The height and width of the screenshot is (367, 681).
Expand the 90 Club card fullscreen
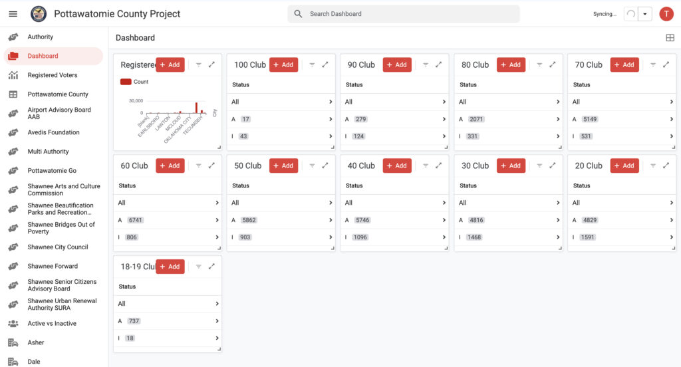coord(438,64)
